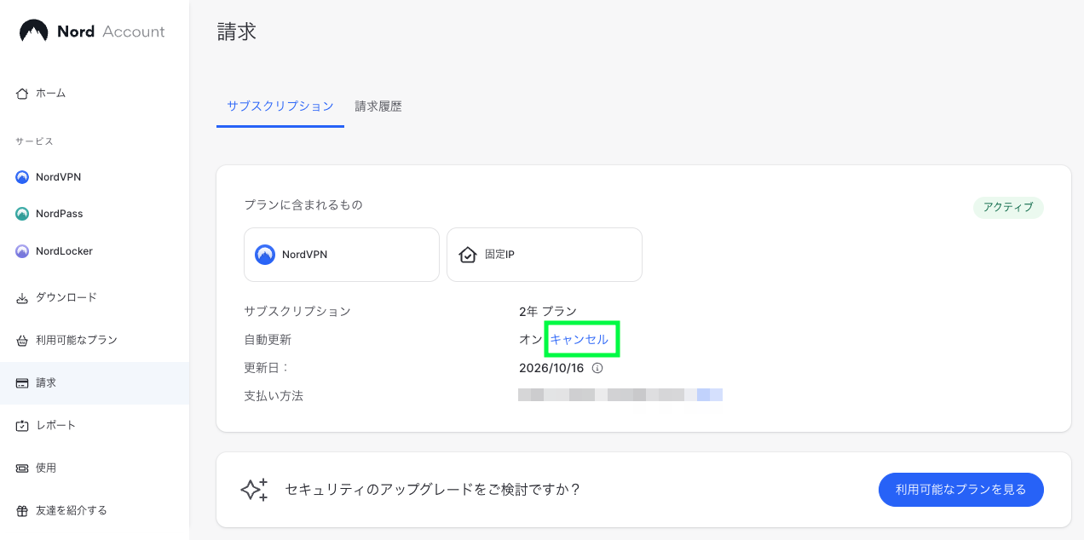The image size is (1084, 540).
Task: Open the NordPass sidebar icon
Action: pyautogui.click(x=22, y=214)
